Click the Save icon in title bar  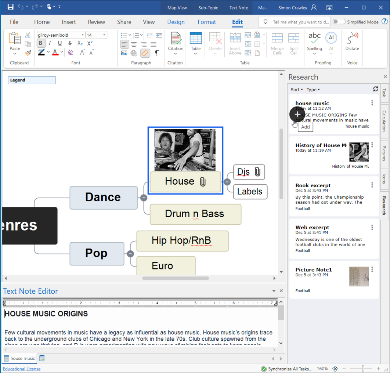click(10, 7)
